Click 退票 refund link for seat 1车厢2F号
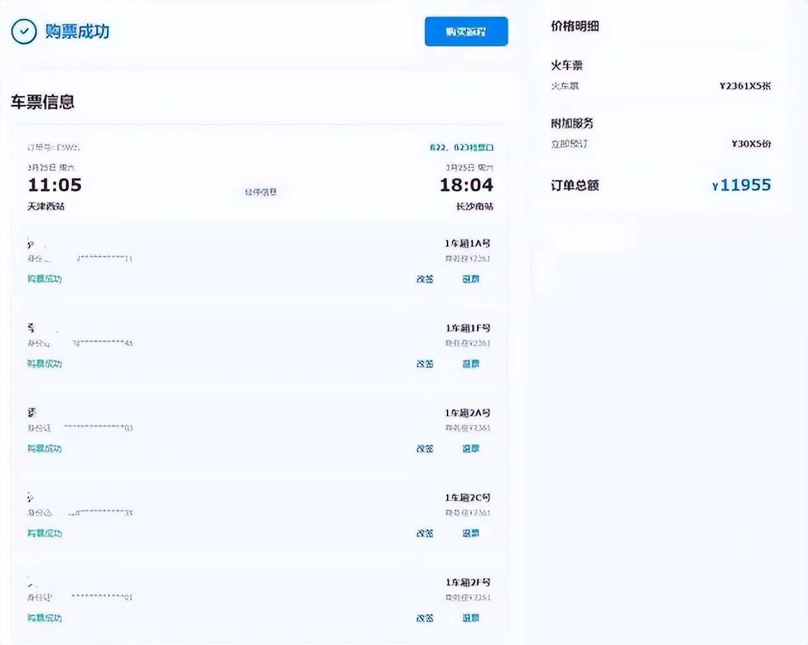Screen dimensions: 808x645 point(472,618)
